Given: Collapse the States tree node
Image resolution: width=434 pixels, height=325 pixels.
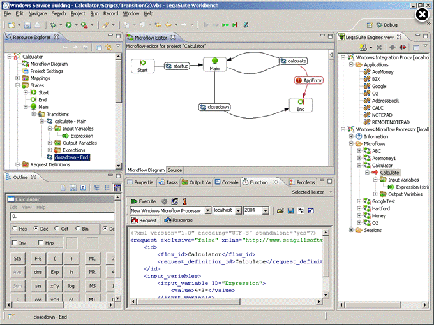Looking at the screenshot, I should (x=18, y=85).
